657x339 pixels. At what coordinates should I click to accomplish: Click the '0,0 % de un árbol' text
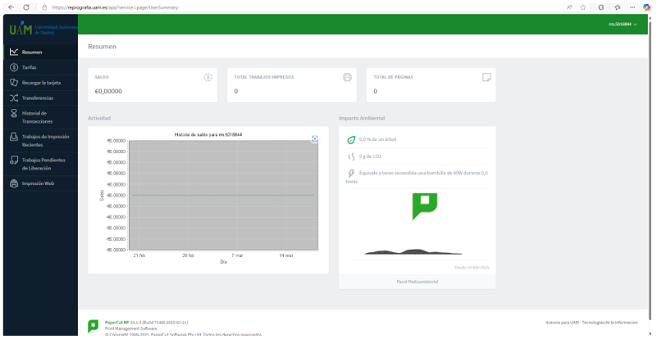377,140
